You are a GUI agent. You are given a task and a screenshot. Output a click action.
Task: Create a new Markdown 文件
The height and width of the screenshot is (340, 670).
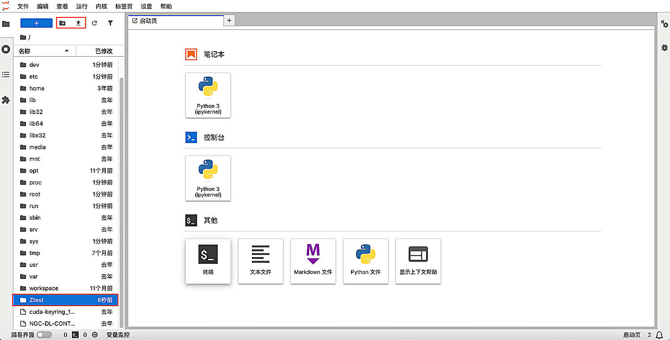[x=313, y=261]
